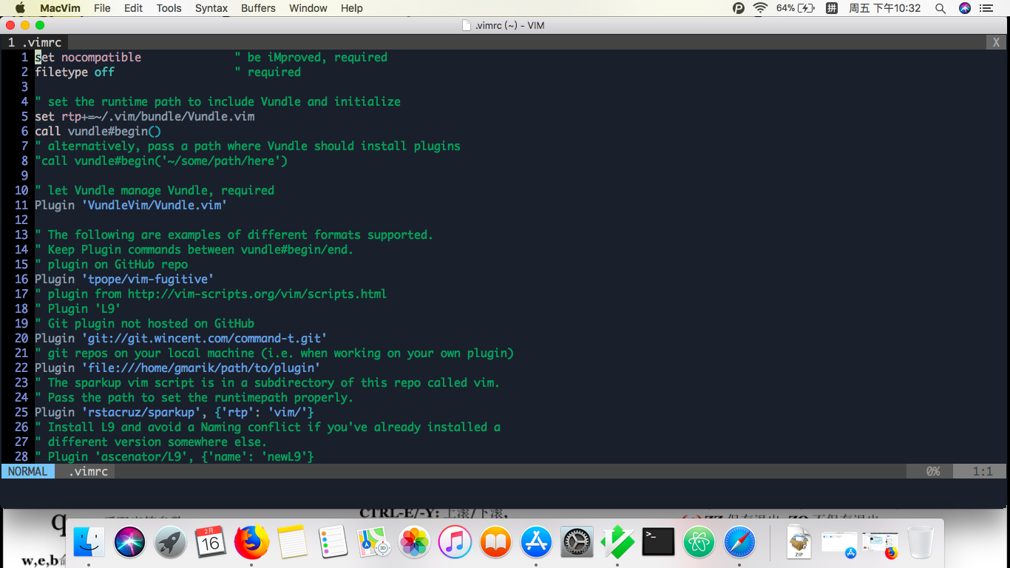
Task: Click the Plugin 'tpope/vim-fugitive' line
Action: click(x=124, y=279)
